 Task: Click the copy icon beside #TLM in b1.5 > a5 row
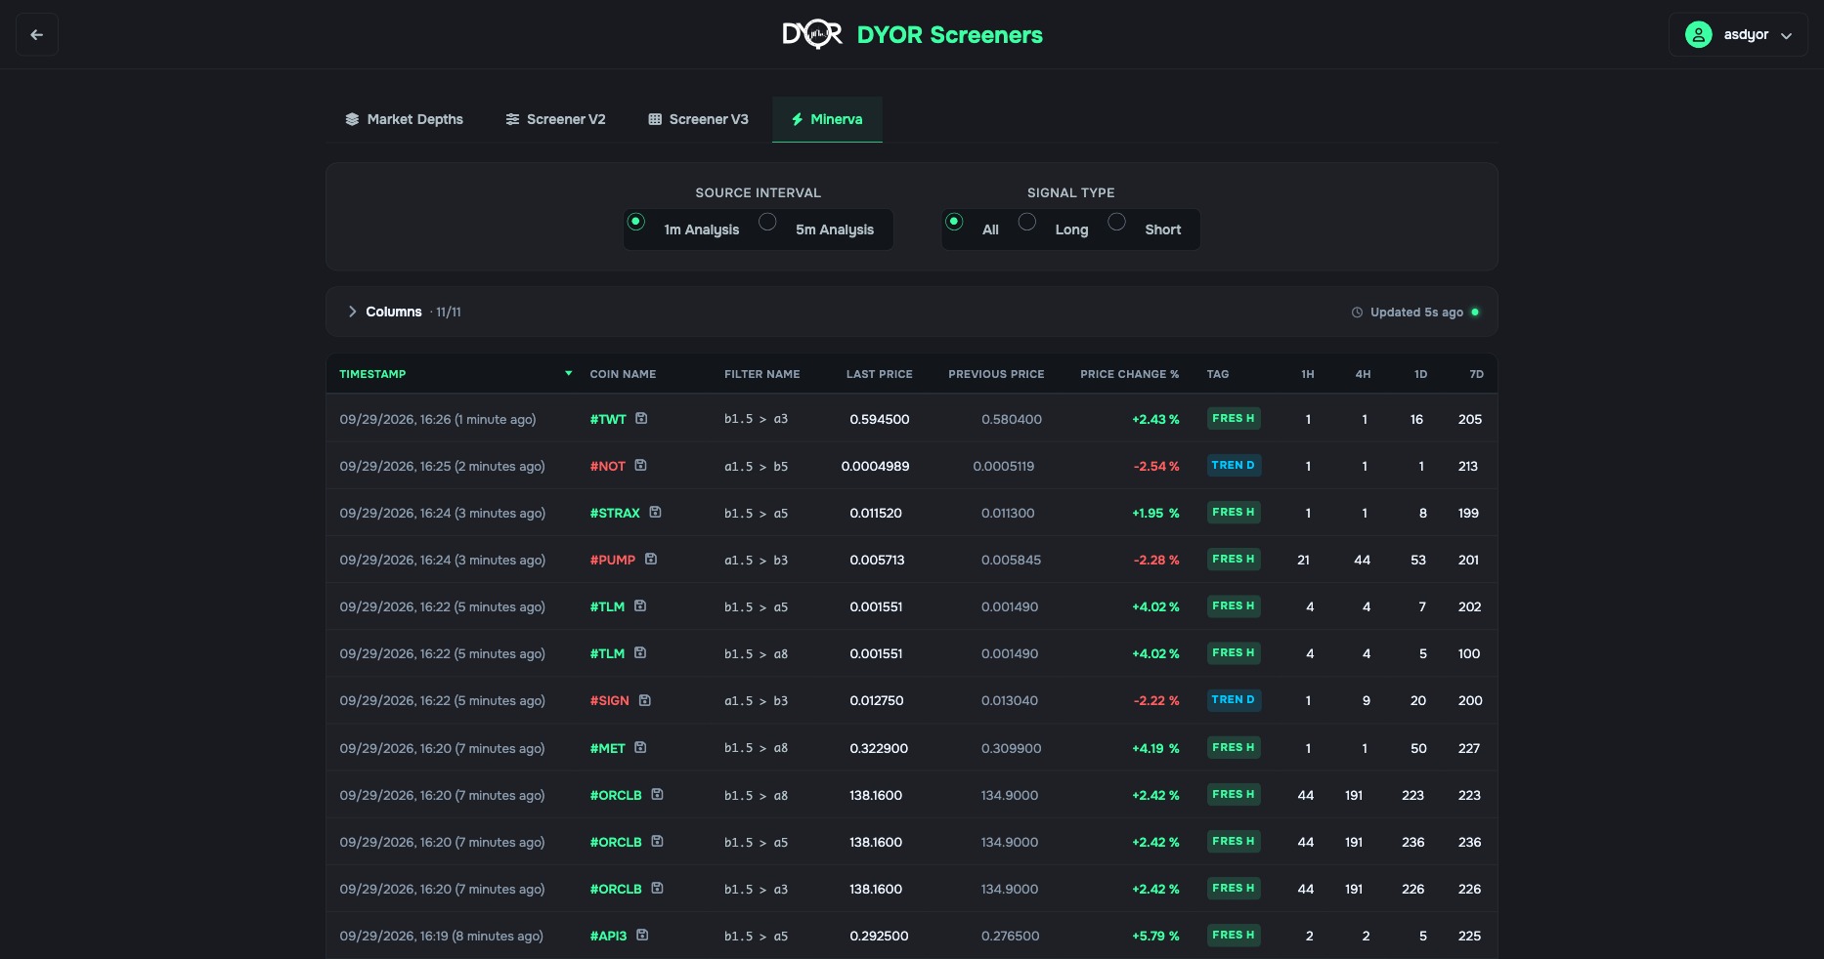[640, 605]
